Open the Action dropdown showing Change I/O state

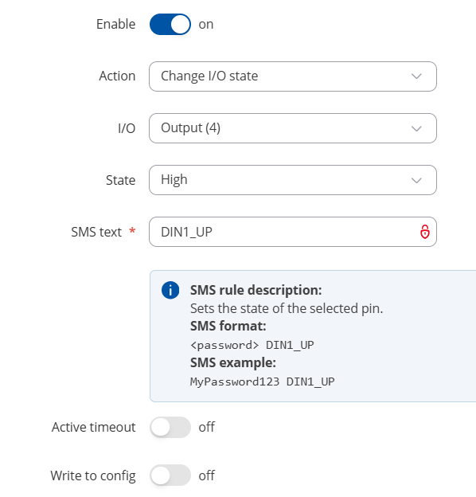click(x=293, y=76)
